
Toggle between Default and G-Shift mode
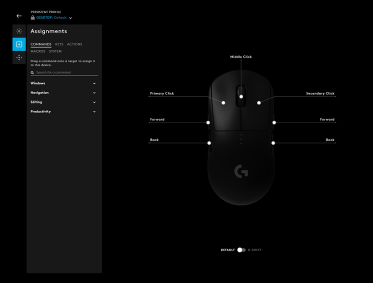pos(241,249)
